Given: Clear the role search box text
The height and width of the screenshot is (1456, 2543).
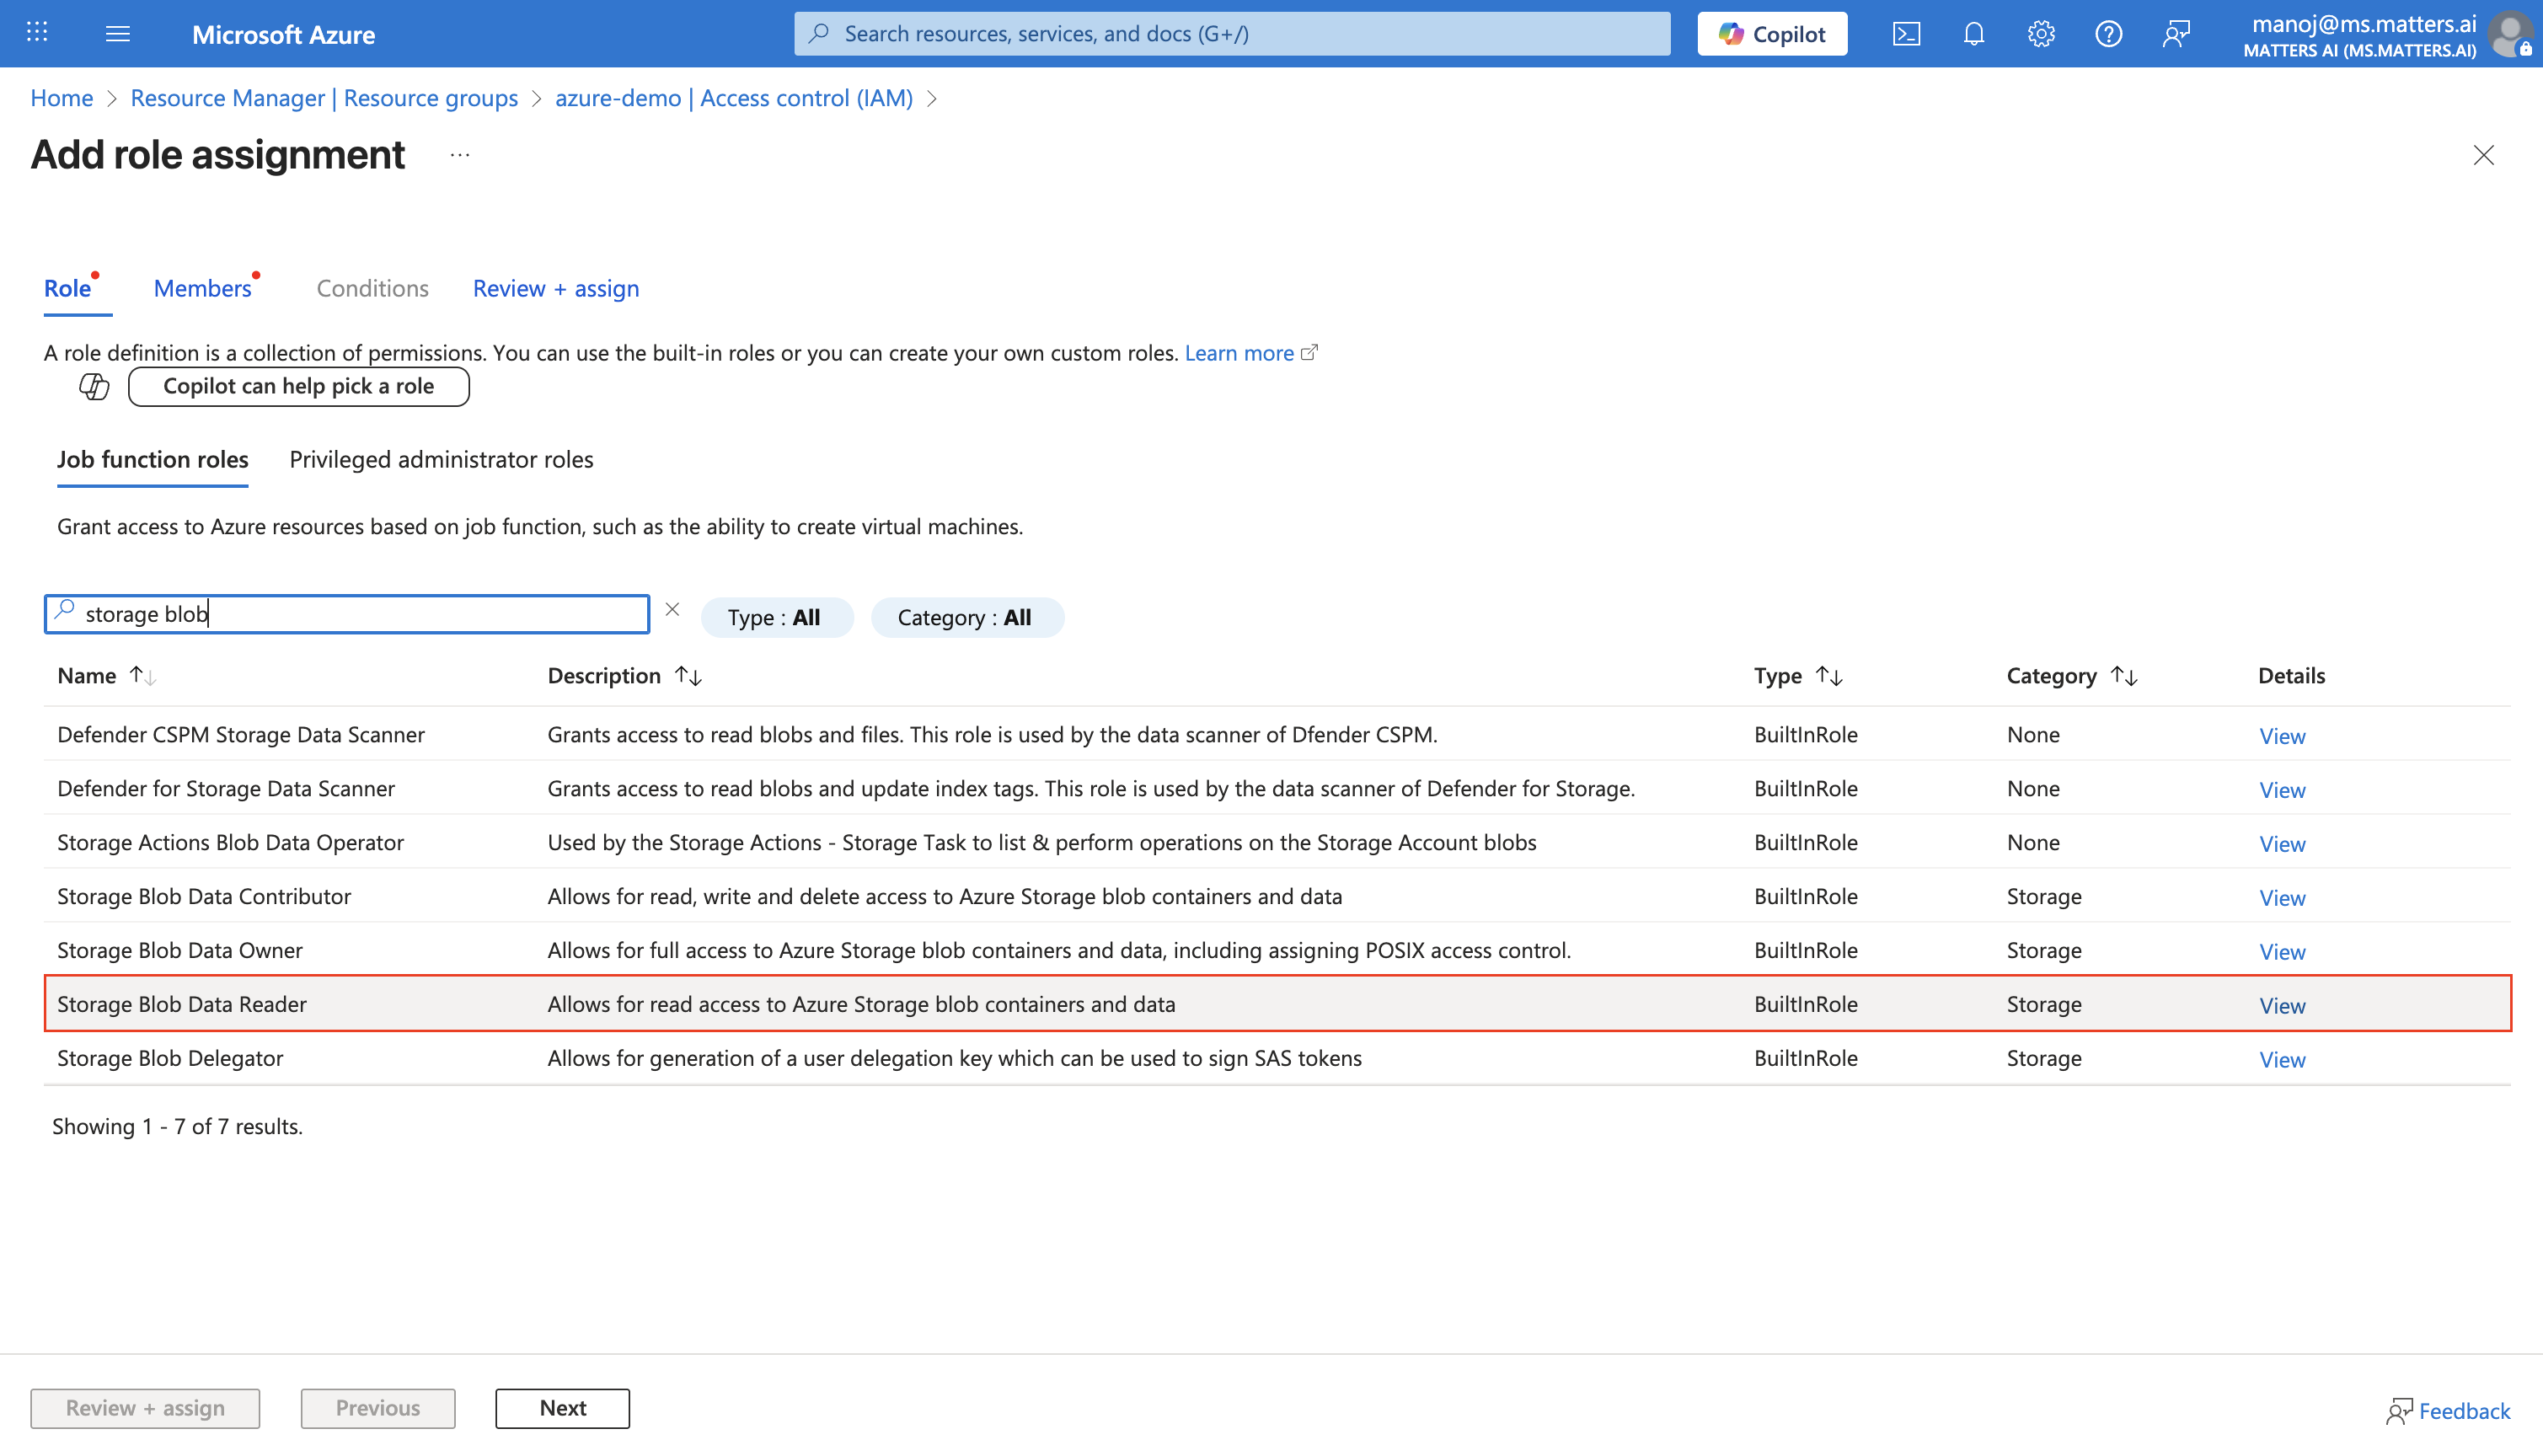Looking at the screenshot, I should coord(672,610).
